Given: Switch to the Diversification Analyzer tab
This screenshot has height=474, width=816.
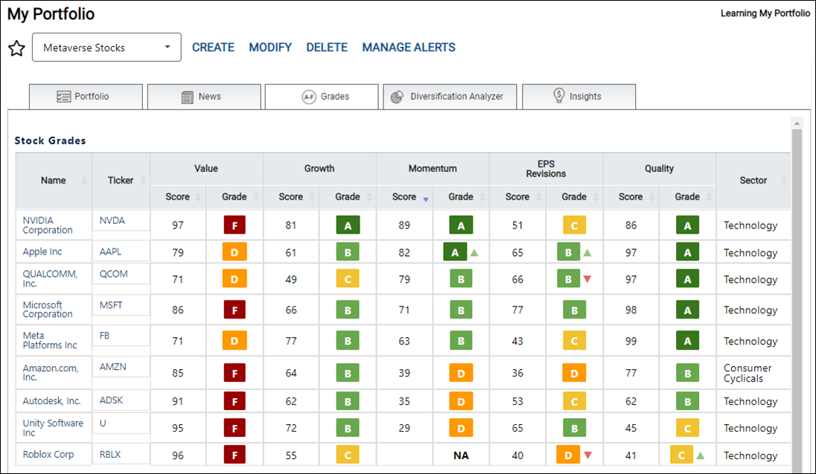Looking at the screenshot, I should pos(450,97).
